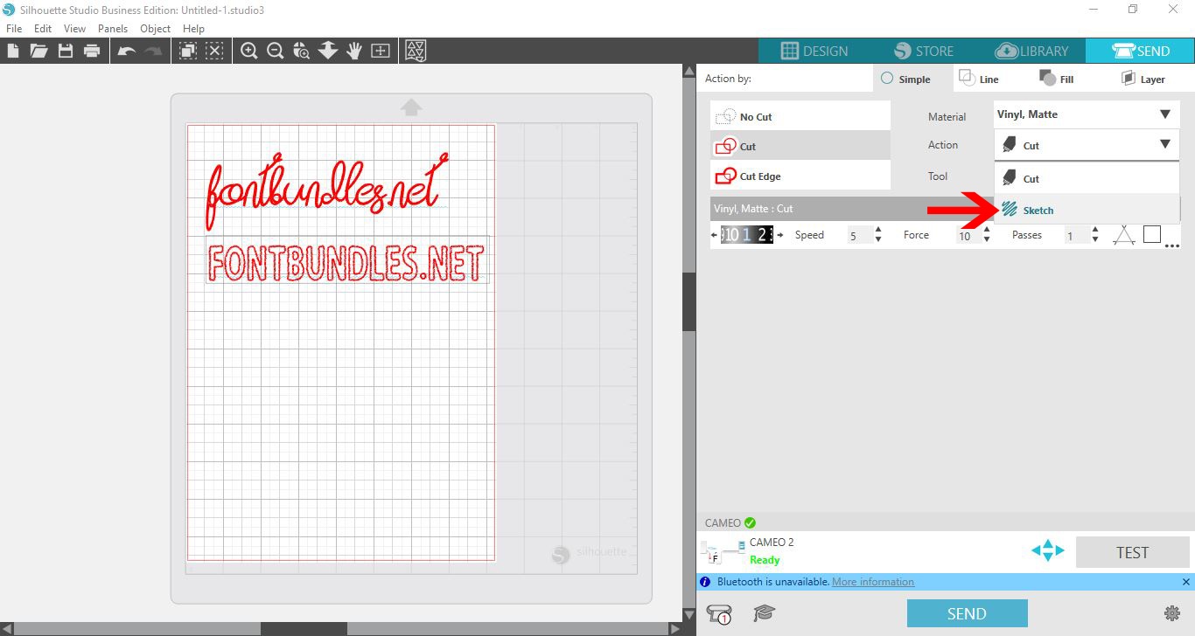The height and width of the screenshot is (636, 1195).
Task: Switch to the top SEND tab
Action: coord(1140,51)
